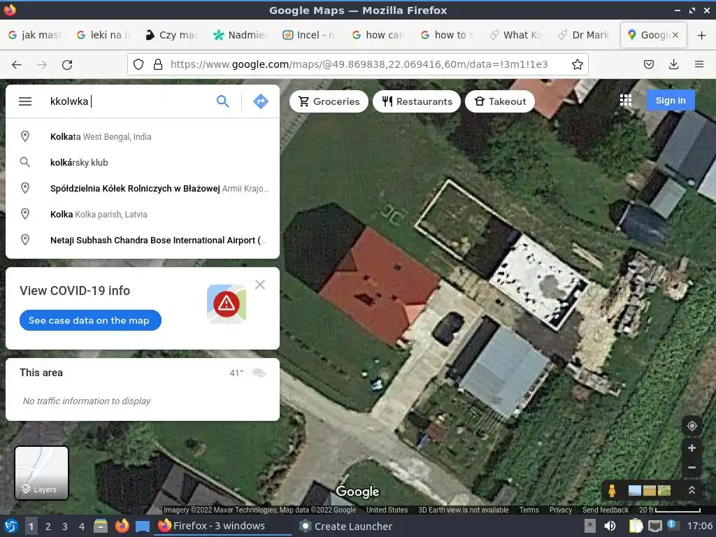Click Send feedback link
This screenshot has width=716, height=537.
[x=606, y=510]
